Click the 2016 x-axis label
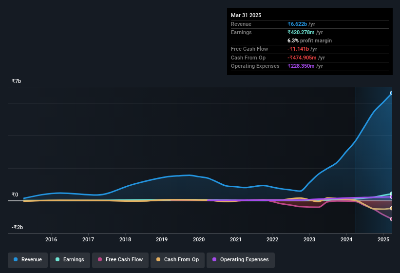Screen dimensions: 400x273 coord(51,239)
